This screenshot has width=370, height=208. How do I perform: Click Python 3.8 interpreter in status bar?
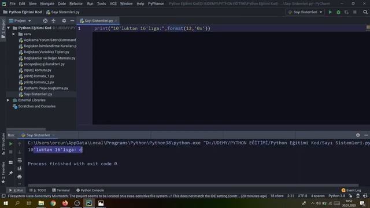coord(336,196)
